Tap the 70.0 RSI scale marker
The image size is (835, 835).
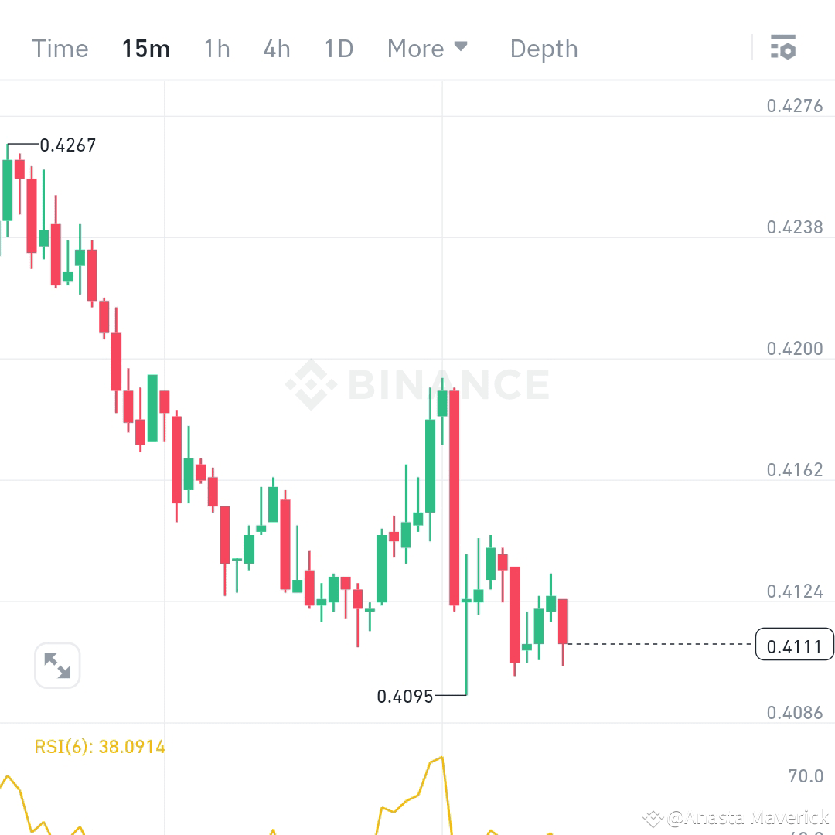pyautogui.click(x=805, y=776)
